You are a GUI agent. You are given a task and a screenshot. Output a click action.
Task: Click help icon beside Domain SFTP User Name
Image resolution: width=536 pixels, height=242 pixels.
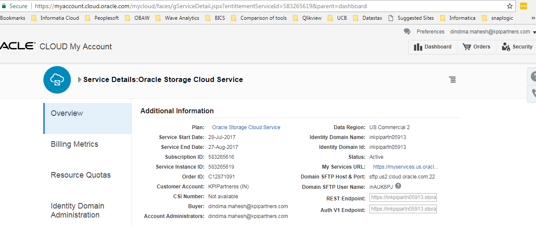tap(398, 186)
